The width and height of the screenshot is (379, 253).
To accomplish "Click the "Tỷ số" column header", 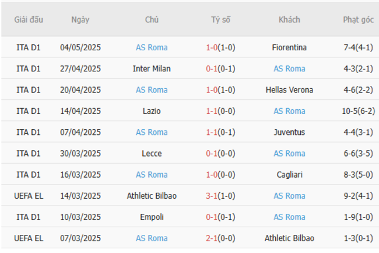I will pos(220,19).
